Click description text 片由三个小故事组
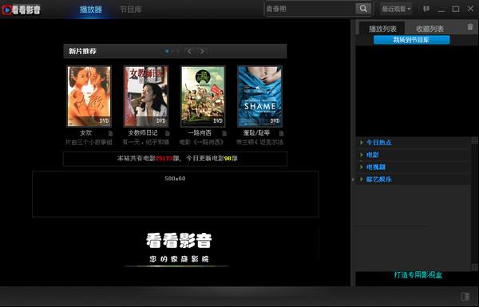Viewport: 479px width, 307px height. tap(89, 143)
